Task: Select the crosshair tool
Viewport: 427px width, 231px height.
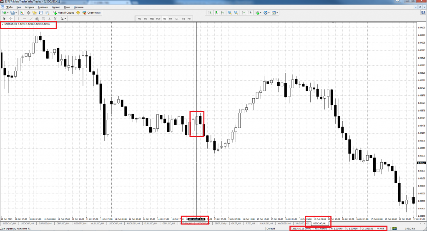Action: 11,19
